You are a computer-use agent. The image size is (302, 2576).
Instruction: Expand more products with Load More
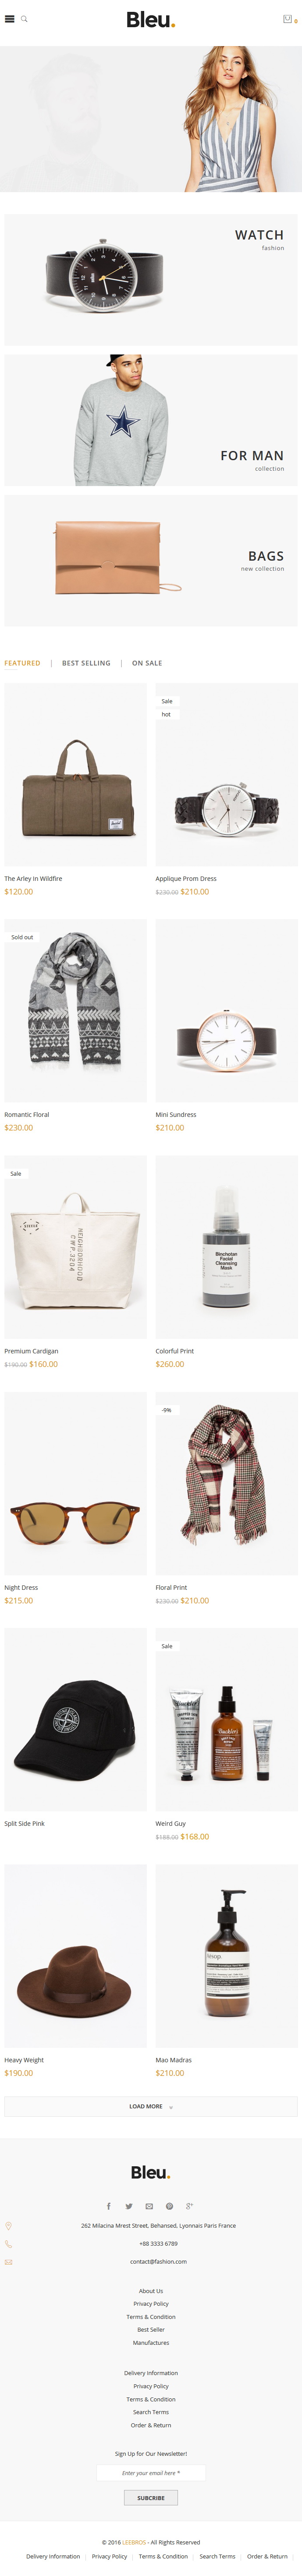[151, 2106]
